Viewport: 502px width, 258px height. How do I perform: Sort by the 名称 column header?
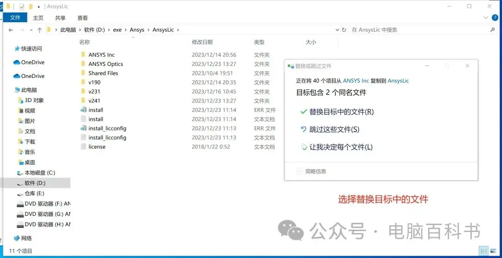pos(85,42)
